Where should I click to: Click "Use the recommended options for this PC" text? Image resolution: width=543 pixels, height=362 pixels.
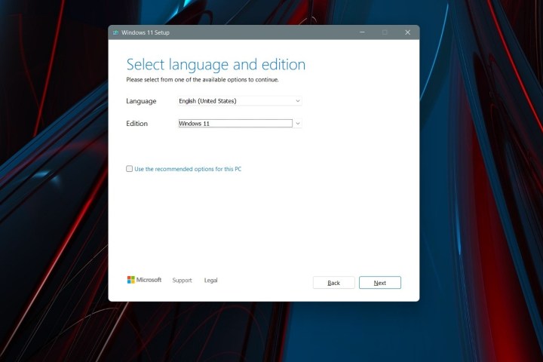[x=188, y=169]
